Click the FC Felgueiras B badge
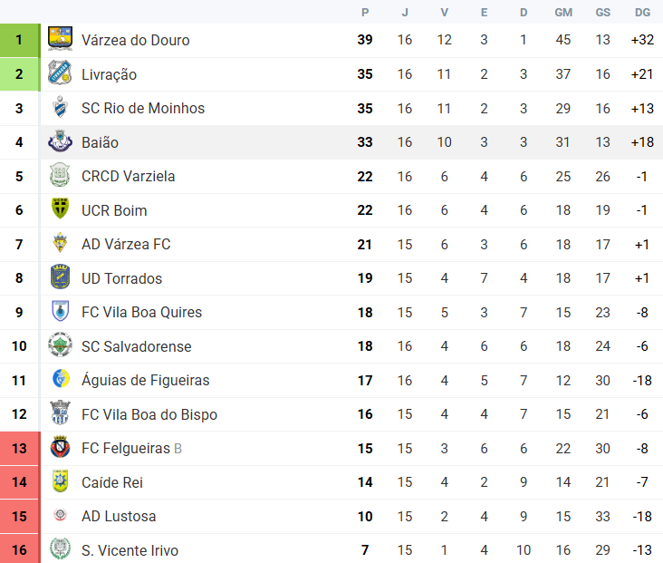663x563 pixels. pyautogui.click(x=60, y=447)
